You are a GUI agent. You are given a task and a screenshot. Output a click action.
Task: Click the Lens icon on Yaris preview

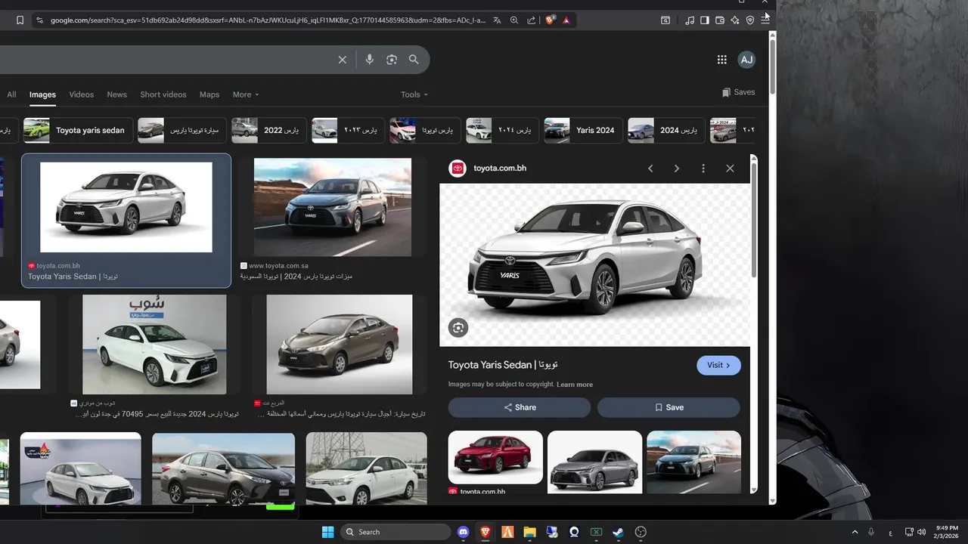[x=458, y=327]
